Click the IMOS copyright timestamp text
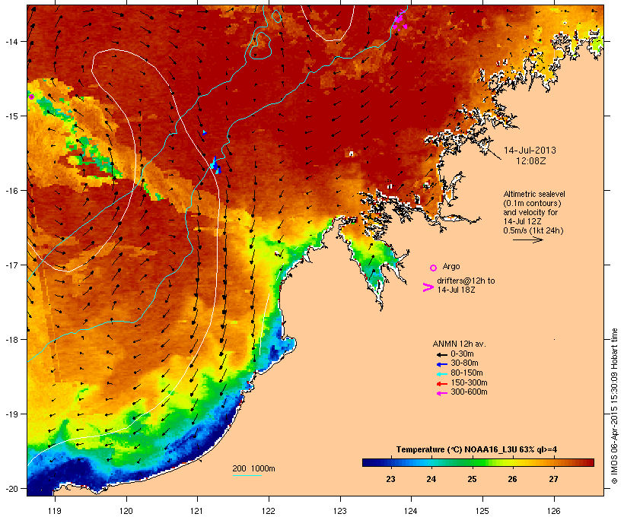624x517 pixels. [x=614, y=406]
